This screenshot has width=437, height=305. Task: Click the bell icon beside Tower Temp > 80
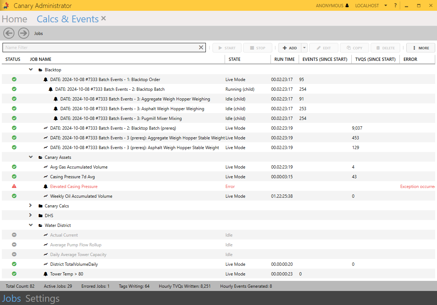coord(46,274)
